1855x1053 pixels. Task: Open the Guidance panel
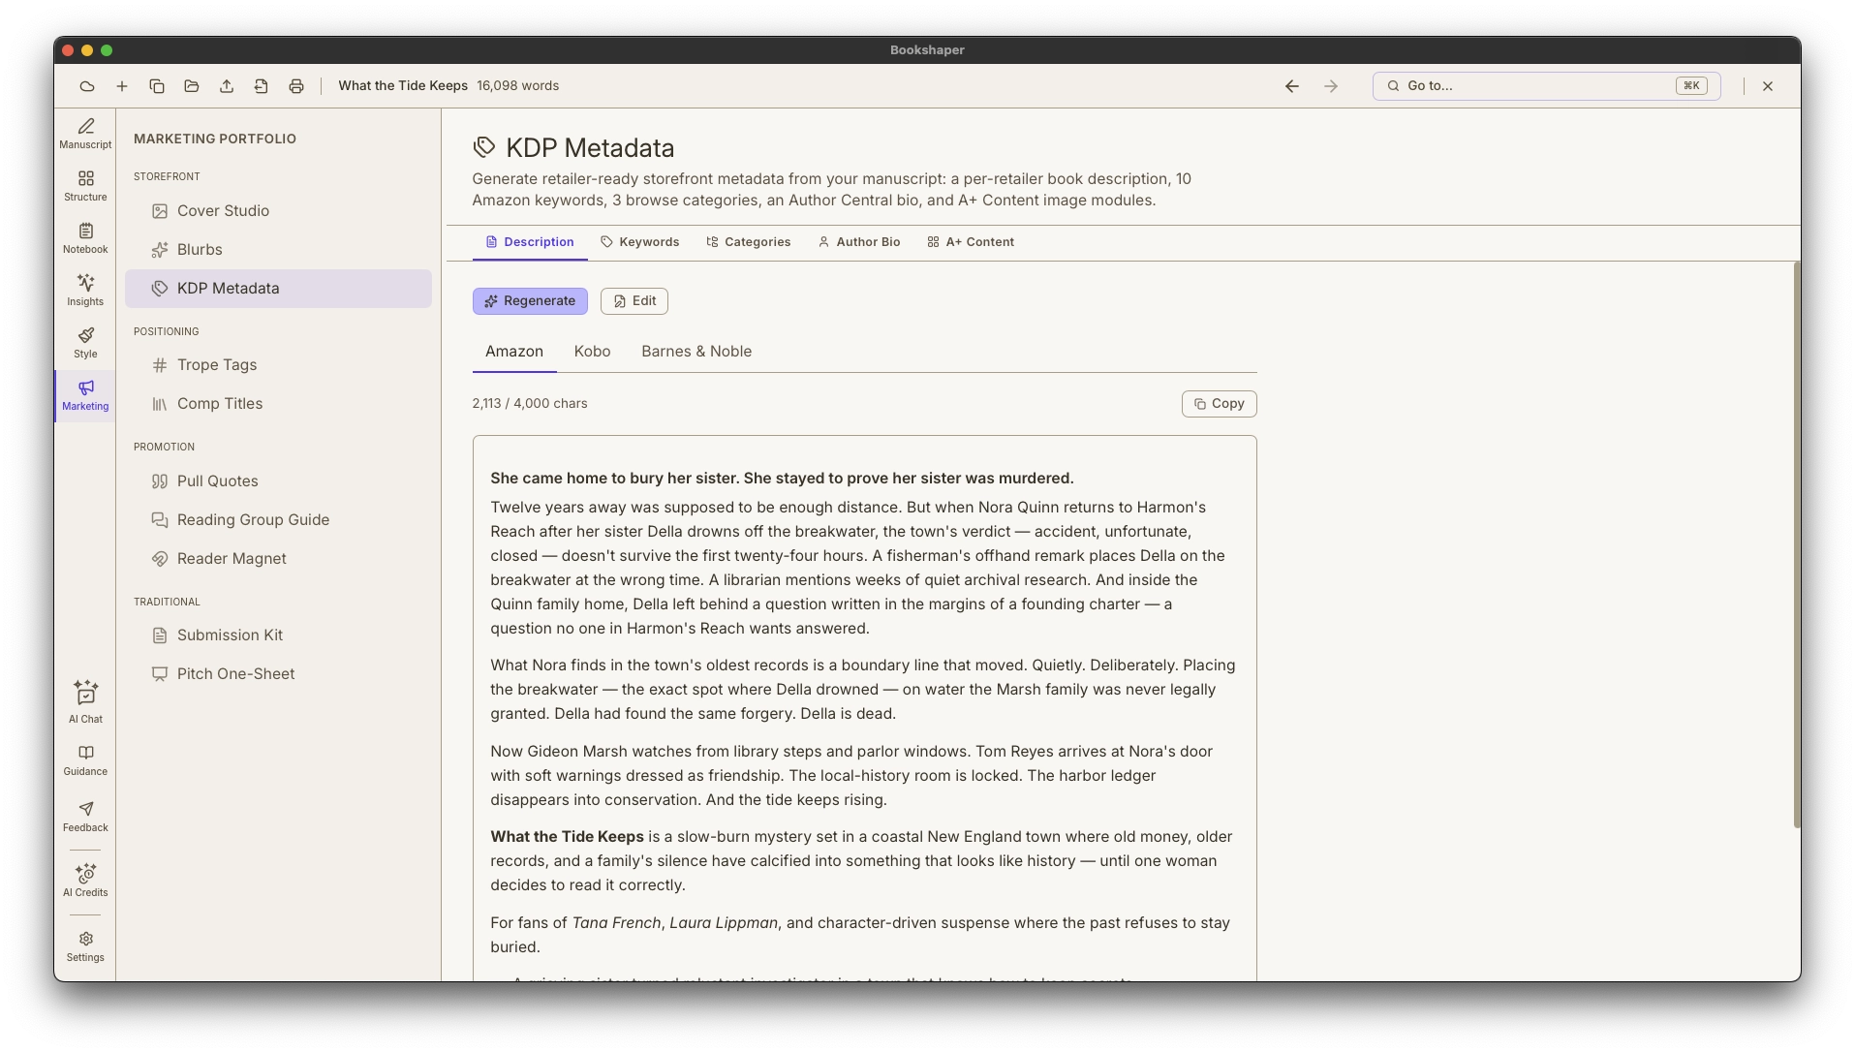coord(85,760)
